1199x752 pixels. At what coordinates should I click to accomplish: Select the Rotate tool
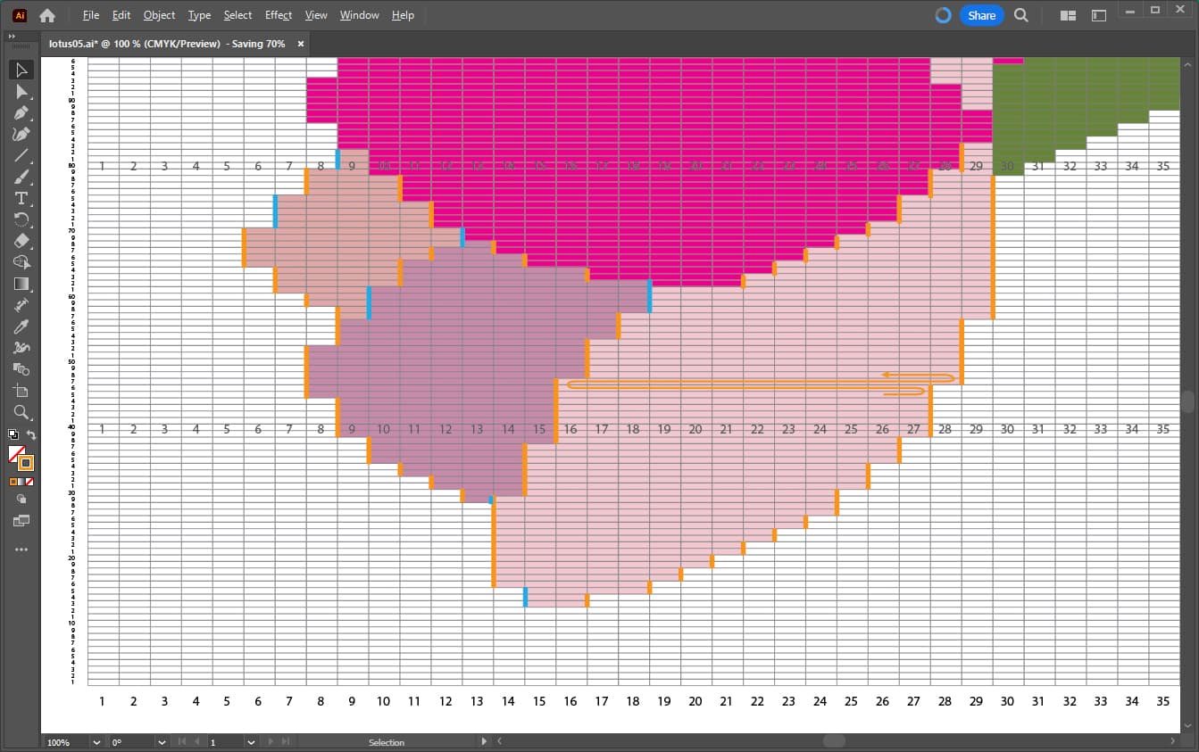point(21,219)
